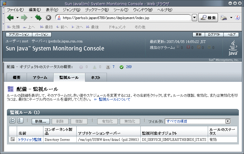Switch to the ホスト tab
Image resolution: width=244 pixels, height=154 pixels.
pyautogui.click(x=96, y=77)
